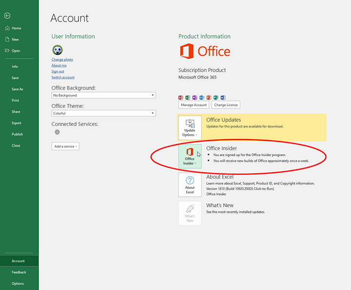The height and width of the screenshot is (290, 351).
Task: Open Options from the sidebar
Action: coord(19,284)
